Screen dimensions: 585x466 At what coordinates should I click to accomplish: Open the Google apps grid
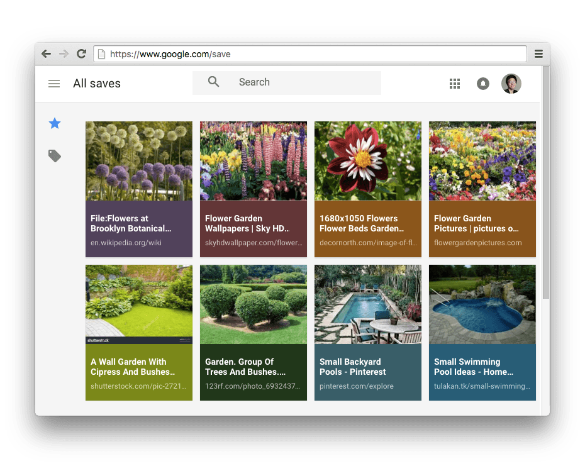pyautogui.click(x=455, y=84)
